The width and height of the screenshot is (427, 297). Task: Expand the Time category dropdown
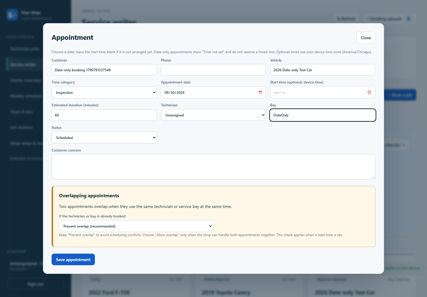click(104, 92)
